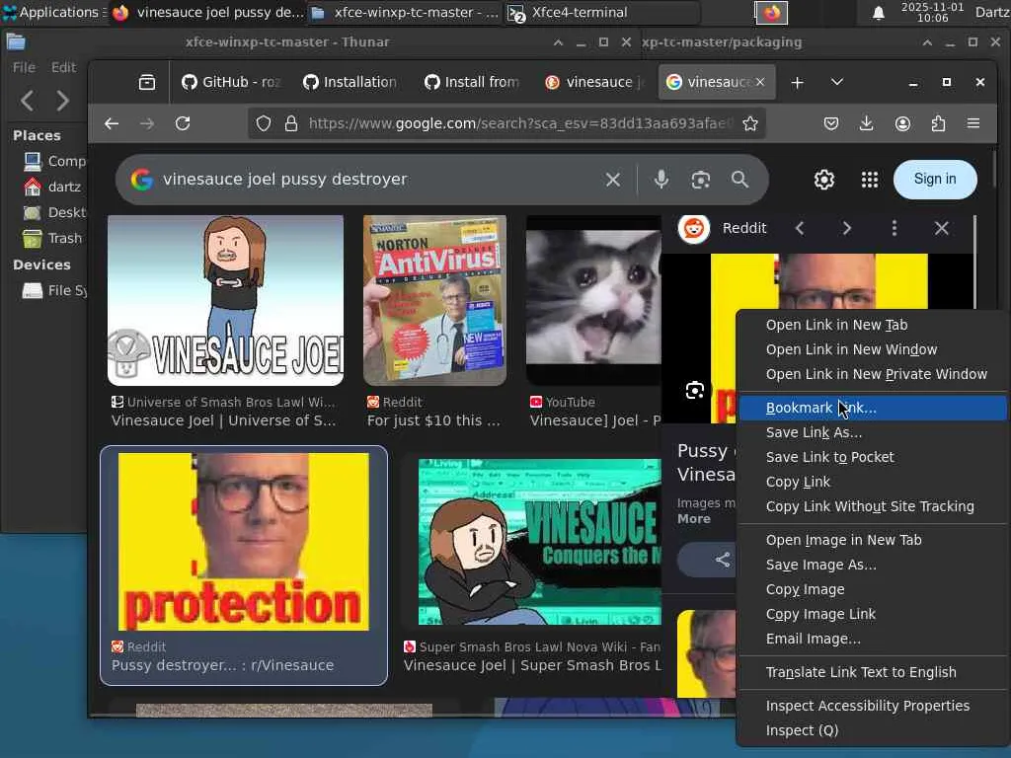Select Copy Link Without Site Tracking
The height and width of the screenshot is (758, 1011).
point(872,506)
